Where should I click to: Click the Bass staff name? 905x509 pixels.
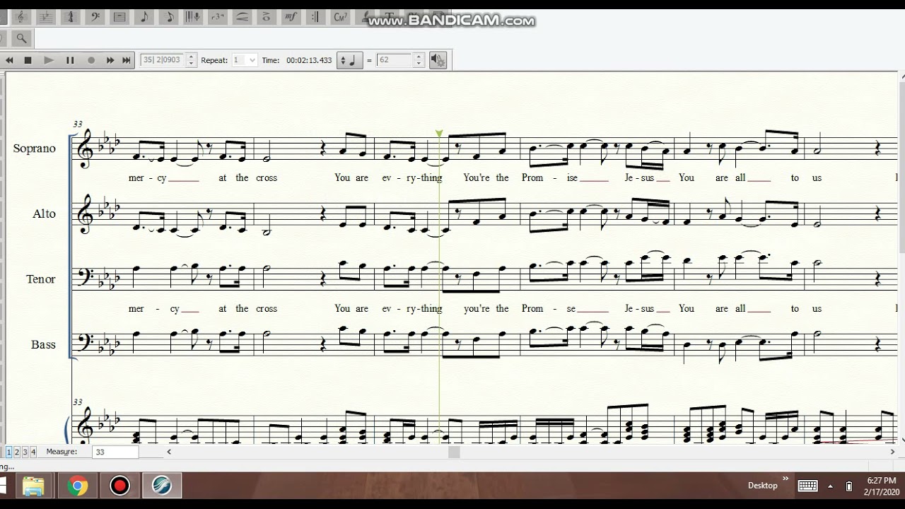43,344
